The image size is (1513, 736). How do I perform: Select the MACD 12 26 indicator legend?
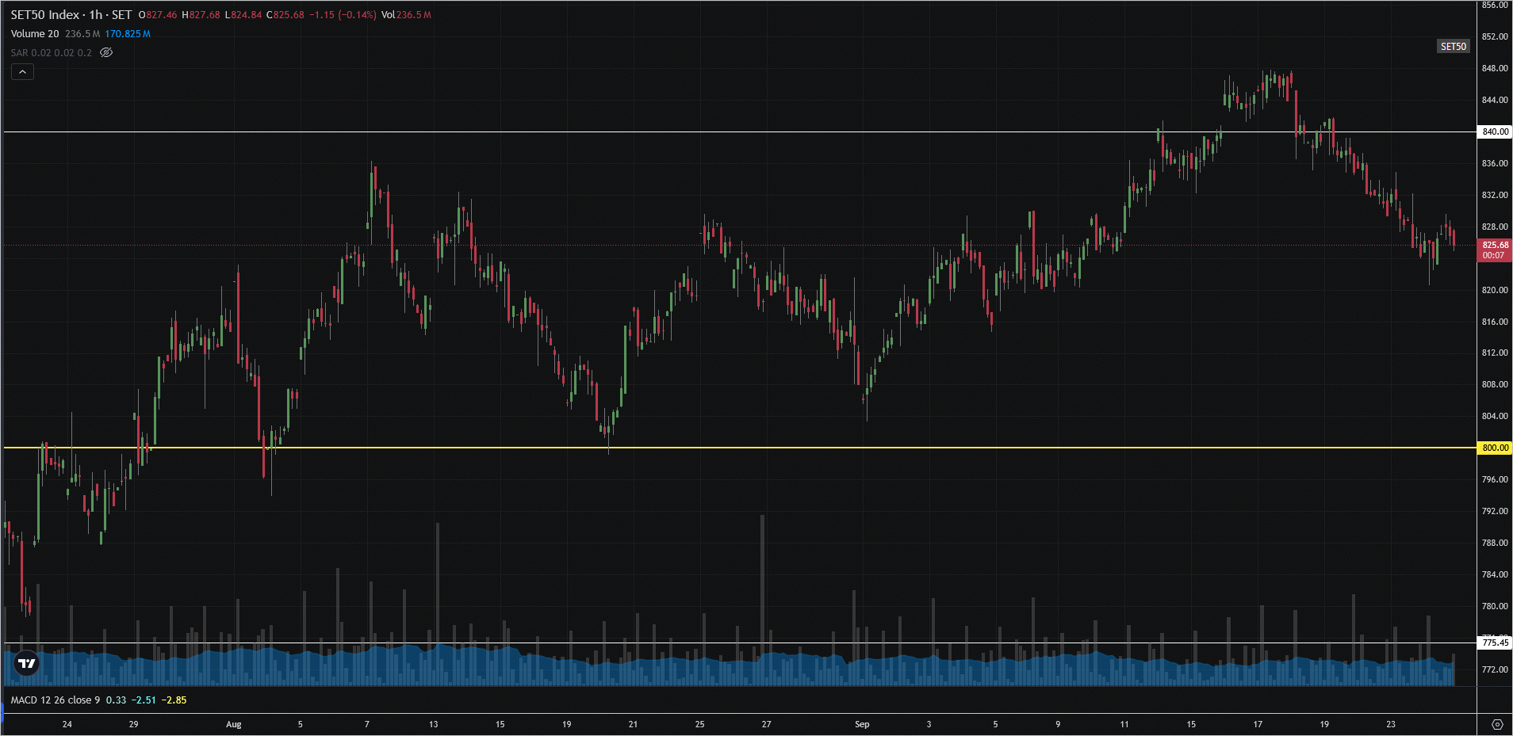tap(56, 700)
